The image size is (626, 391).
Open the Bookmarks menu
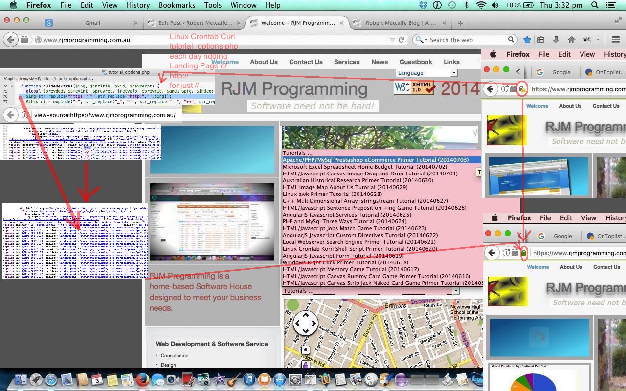(177, 5)
